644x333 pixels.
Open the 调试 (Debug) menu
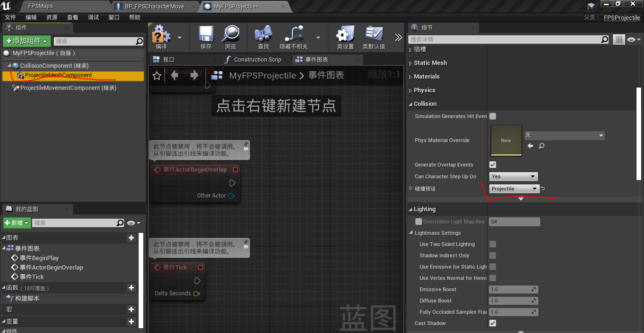point(93,17)
